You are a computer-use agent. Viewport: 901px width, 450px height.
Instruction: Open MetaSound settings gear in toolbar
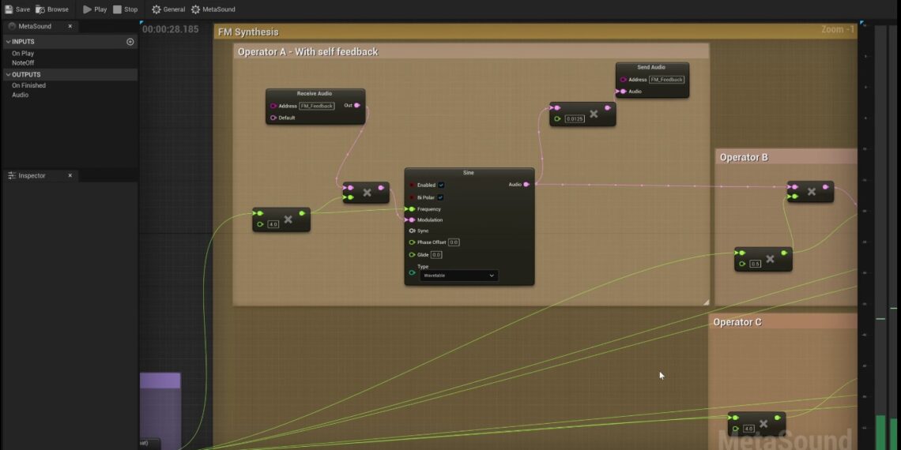coord(195,9)
